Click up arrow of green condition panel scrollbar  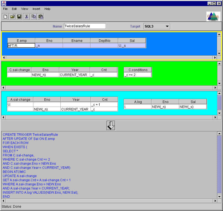click(219, 64)
